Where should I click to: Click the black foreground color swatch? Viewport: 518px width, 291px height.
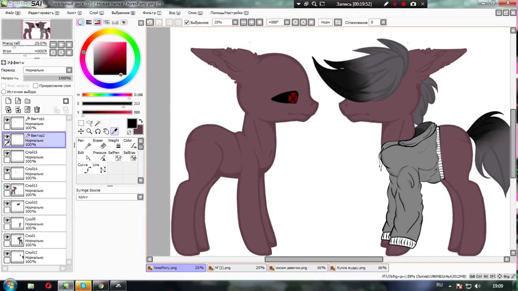pos(132,124)
